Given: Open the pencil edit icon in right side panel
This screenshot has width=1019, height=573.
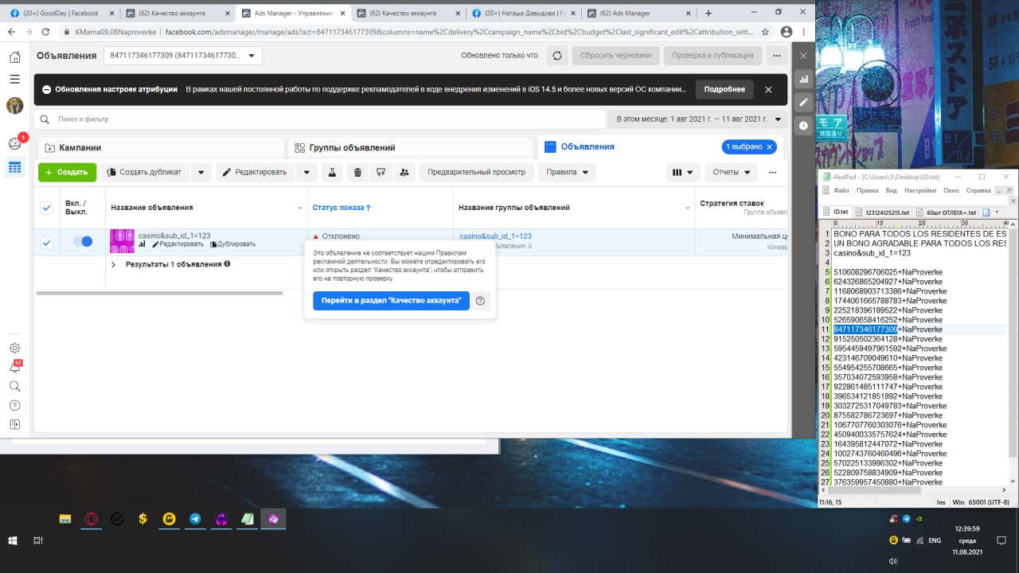Looking at the screenshot, I should tap(804, 103).
